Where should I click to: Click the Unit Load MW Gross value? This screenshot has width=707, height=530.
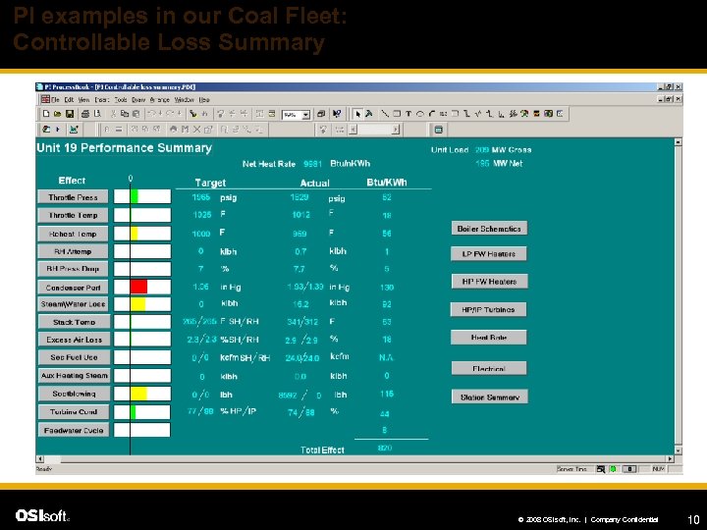(482, 149)
